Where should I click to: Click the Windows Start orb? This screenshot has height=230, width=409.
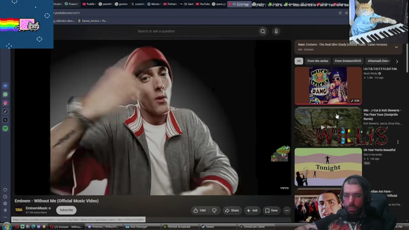6,226
